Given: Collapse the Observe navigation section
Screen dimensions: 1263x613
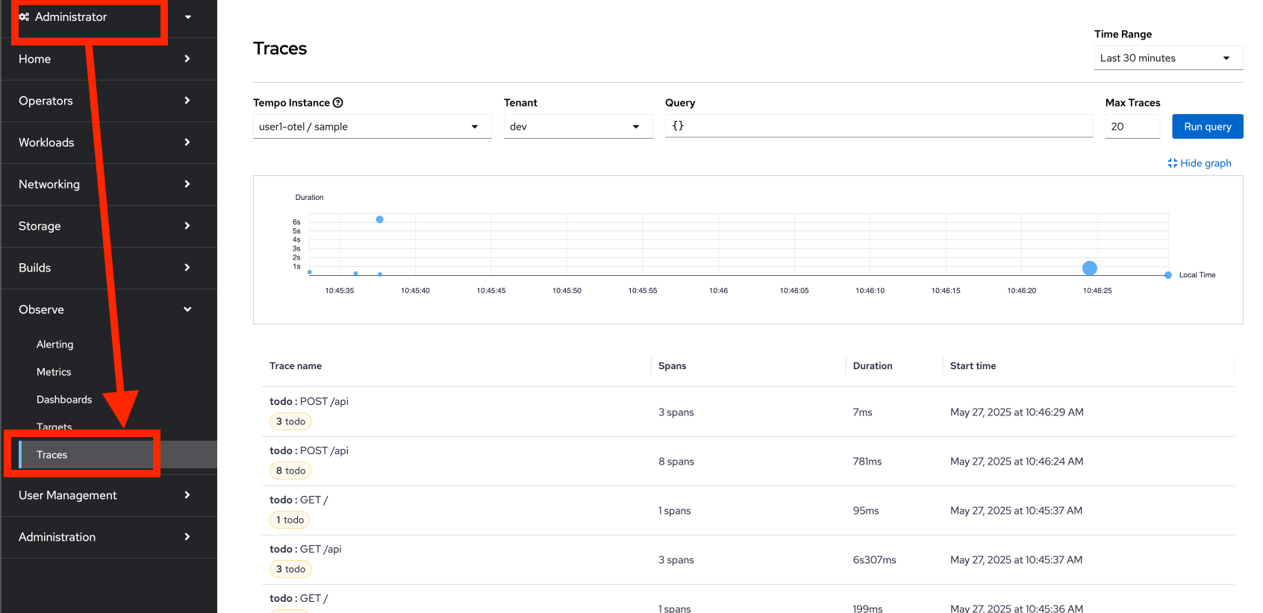Looking at the screenshot, I should pos(108,309).
